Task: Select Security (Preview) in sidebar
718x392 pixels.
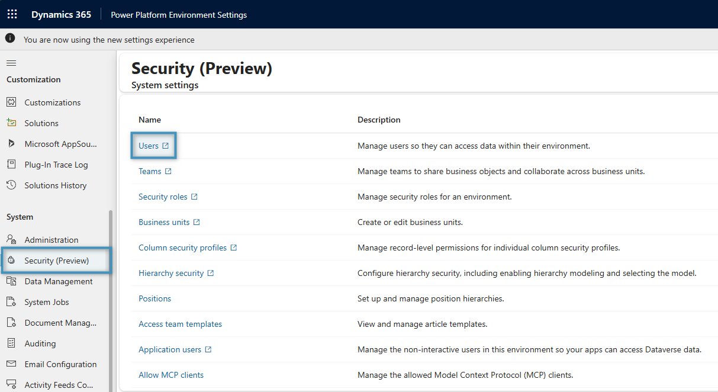Action: click(x=56, y=261)
